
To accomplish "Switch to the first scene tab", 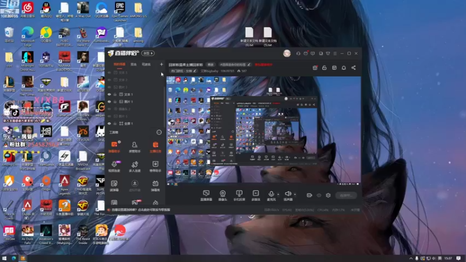I will (x=119, y=64).
